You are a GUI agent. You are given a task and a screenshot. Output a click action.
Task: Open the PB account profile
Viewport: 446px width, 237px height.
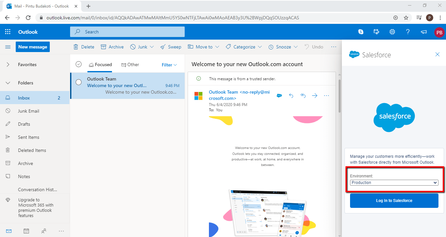(439, 32)
